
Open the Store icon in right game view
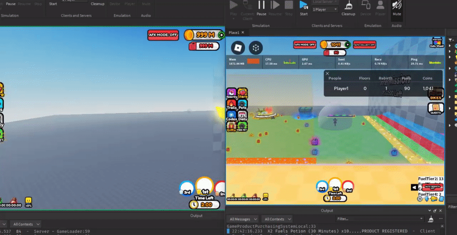click(x=243, y=93)
